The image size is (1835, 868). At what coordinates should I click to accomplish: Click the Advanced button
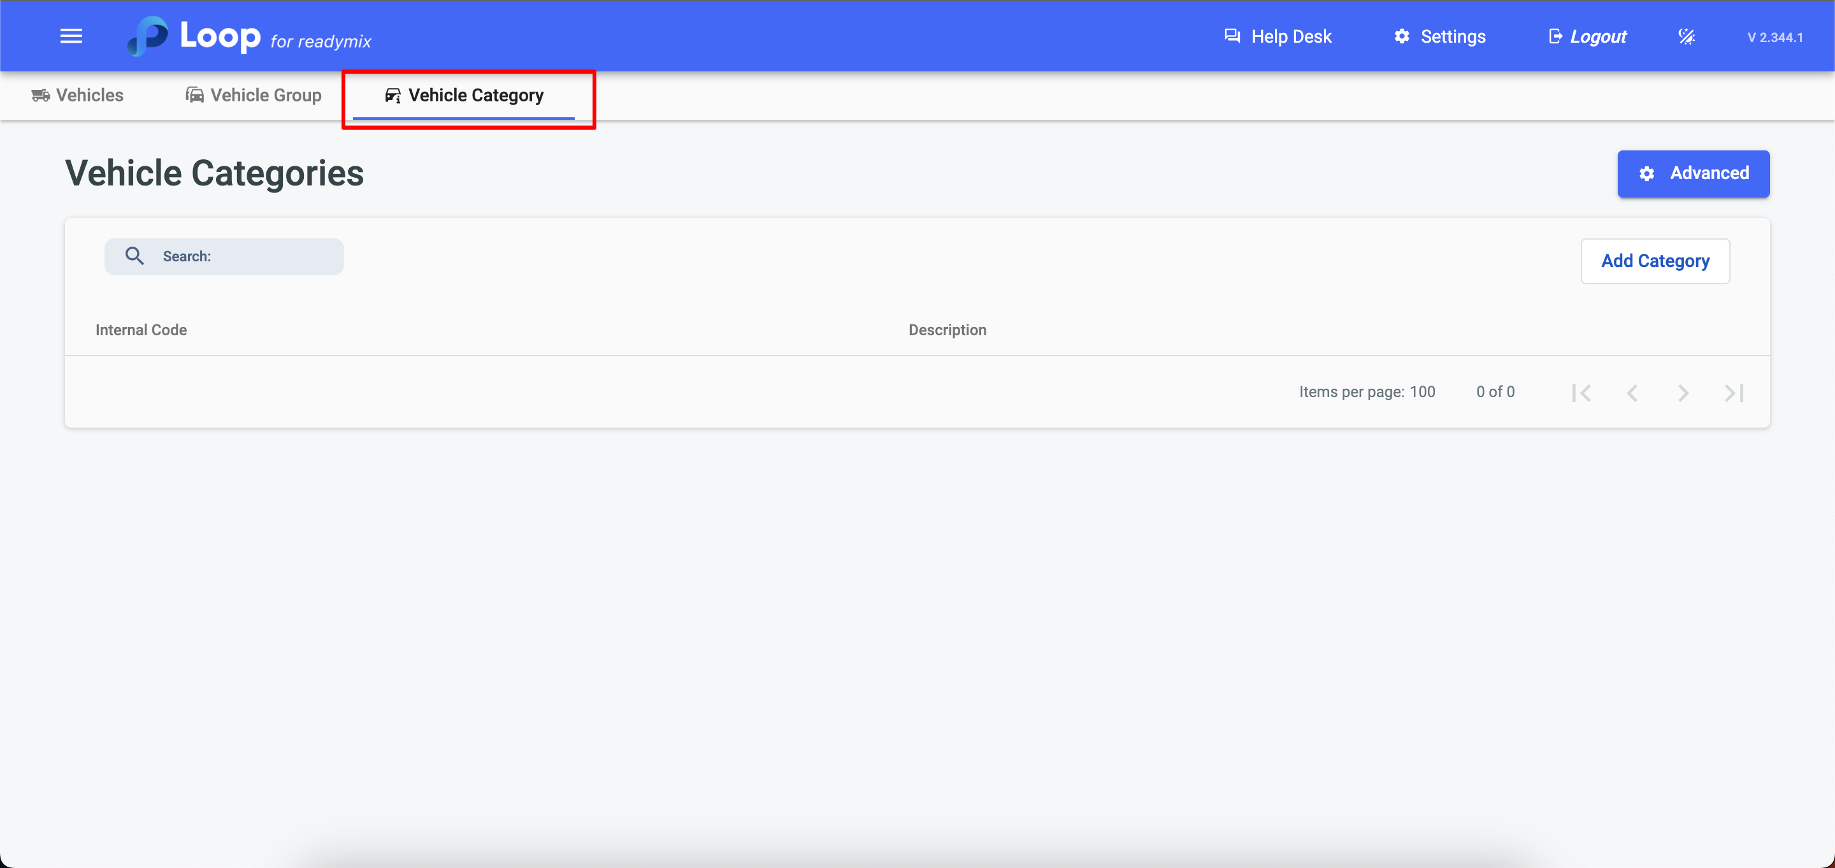coord(1694,173)
